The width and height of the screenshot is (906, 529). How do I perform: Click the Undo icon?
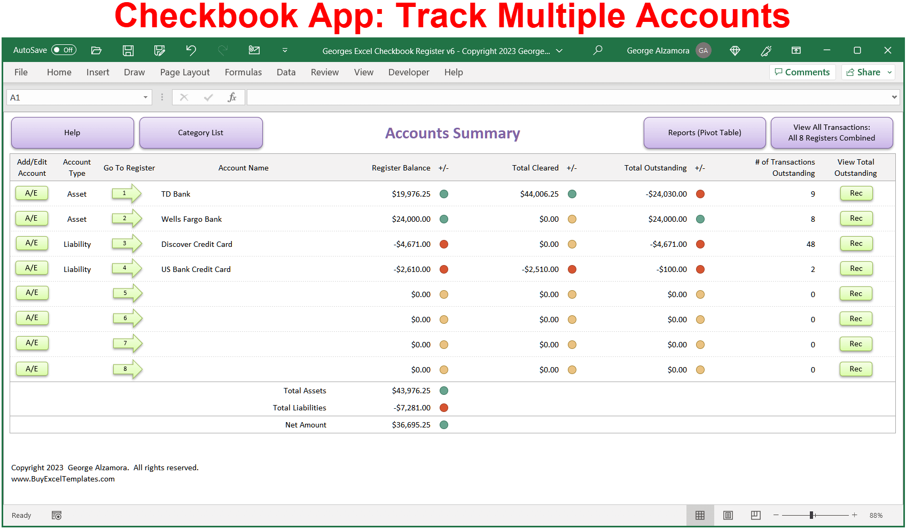(x=191, y=50)
